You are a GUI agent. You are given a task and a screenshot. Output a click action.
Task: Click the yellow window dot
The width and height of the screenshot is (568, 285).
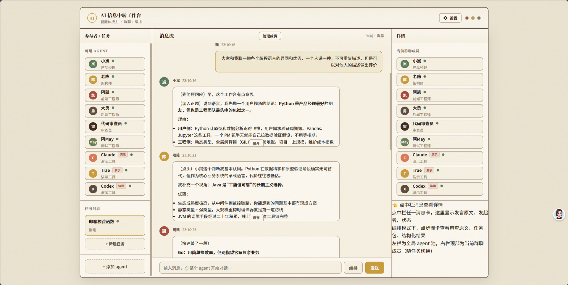pos(473,18)
